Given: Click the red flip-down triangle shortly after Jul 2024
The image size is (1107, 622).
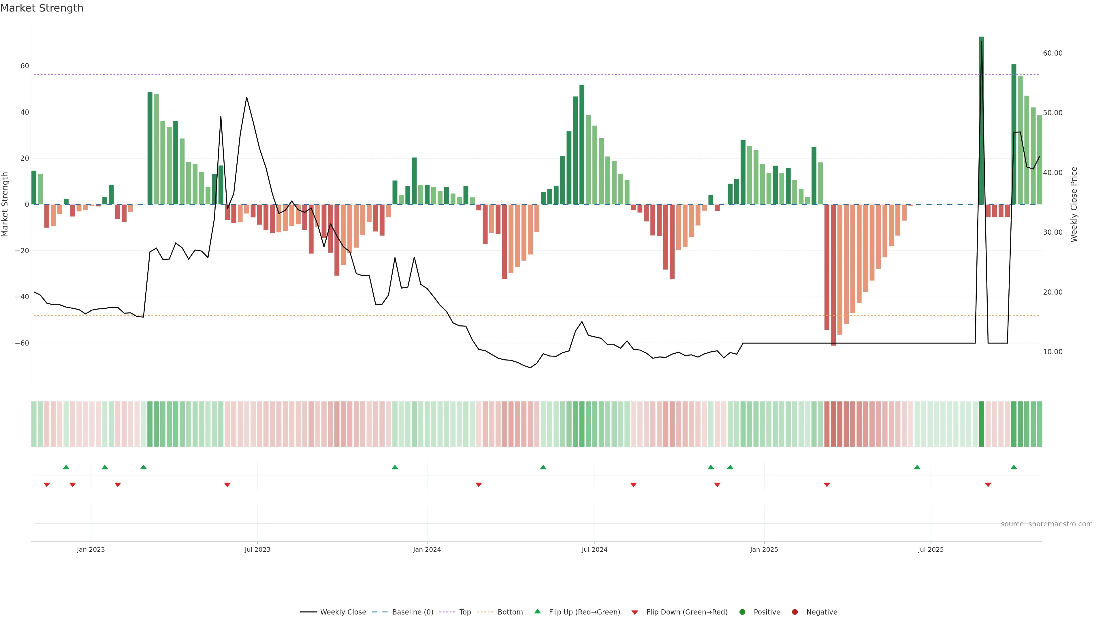Looking at the screenshot, I should pyautogui.click(x=633, y=485).
